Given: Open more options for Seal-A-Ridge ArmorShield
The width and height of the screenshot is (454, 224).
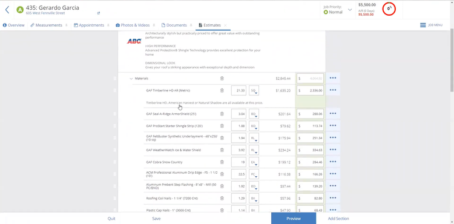Looking at the screenshot, I should (333, 113).
